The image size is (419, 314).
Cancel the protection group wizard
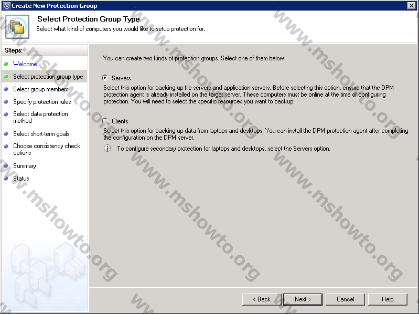345,299
